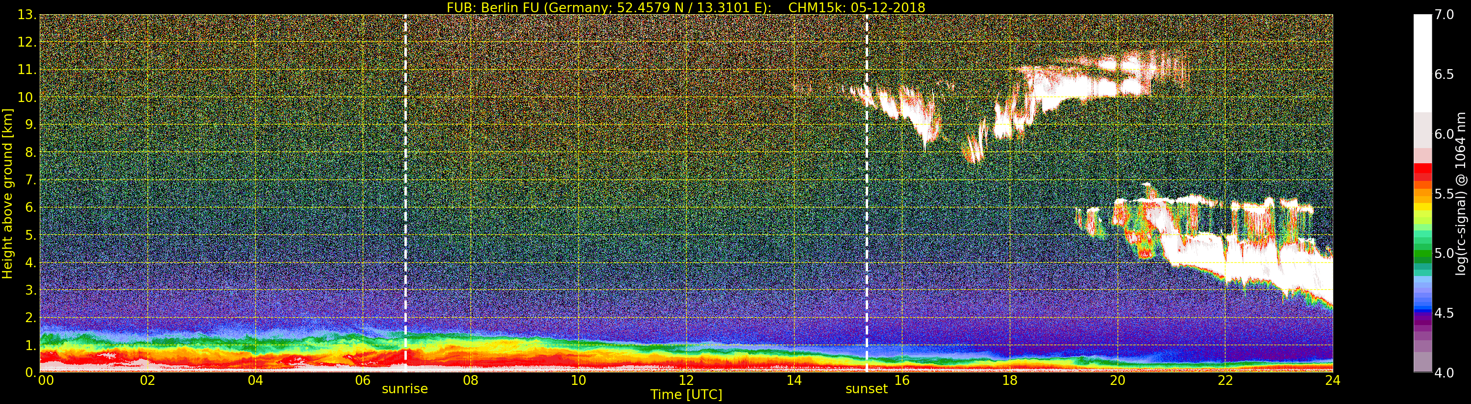Click the '24' tick on the time axis
This screenshot has width=1471, height=404.
[x=1333, y=380]
